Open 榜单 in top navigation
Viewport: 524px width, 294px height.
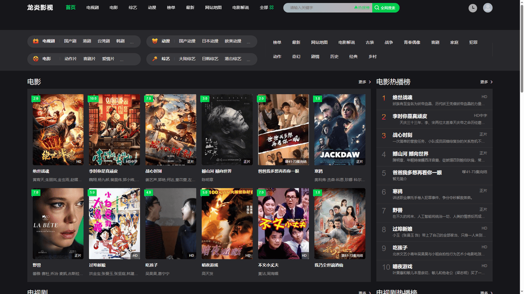[171, 8]
